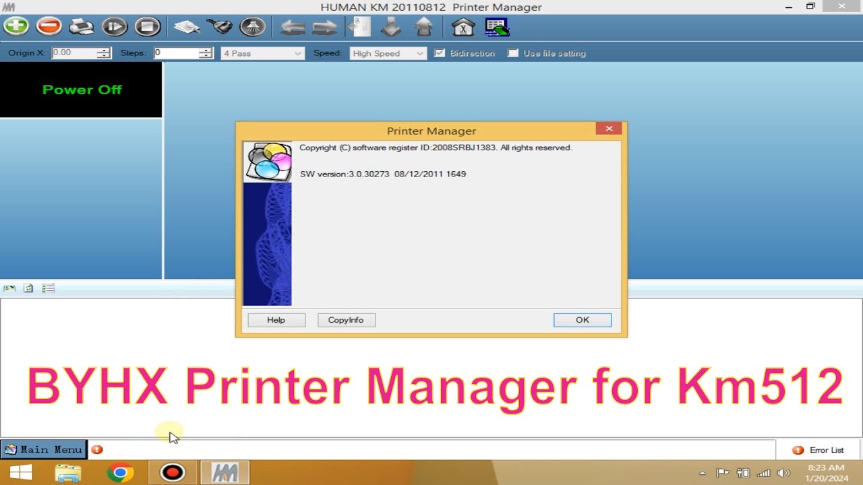The width and height of the screenshot is (863, 485).
Task: Click the move carriage left arrow
Action: pos(293,28)
